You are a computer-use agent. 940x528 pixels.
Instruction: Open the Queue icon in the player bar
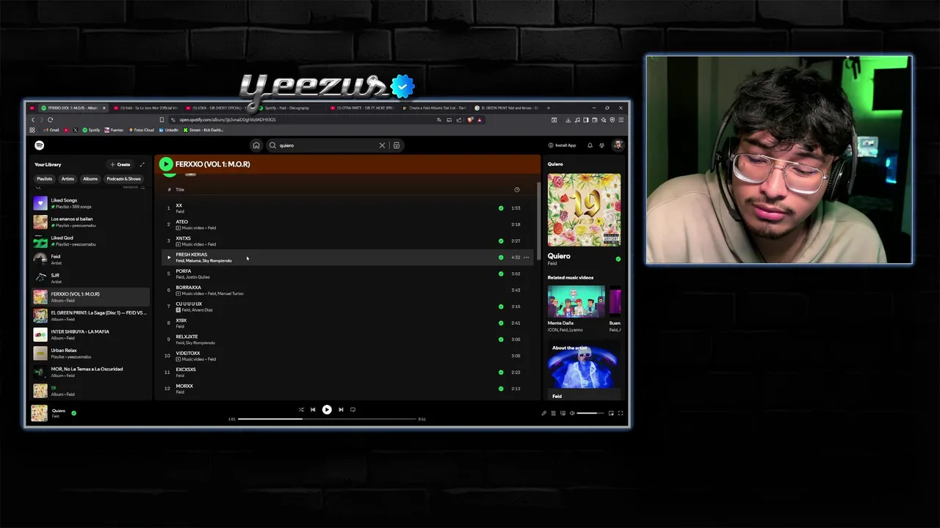tap(553, 414)
